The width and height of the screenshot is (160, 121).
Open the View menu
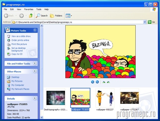pos(19,9)
